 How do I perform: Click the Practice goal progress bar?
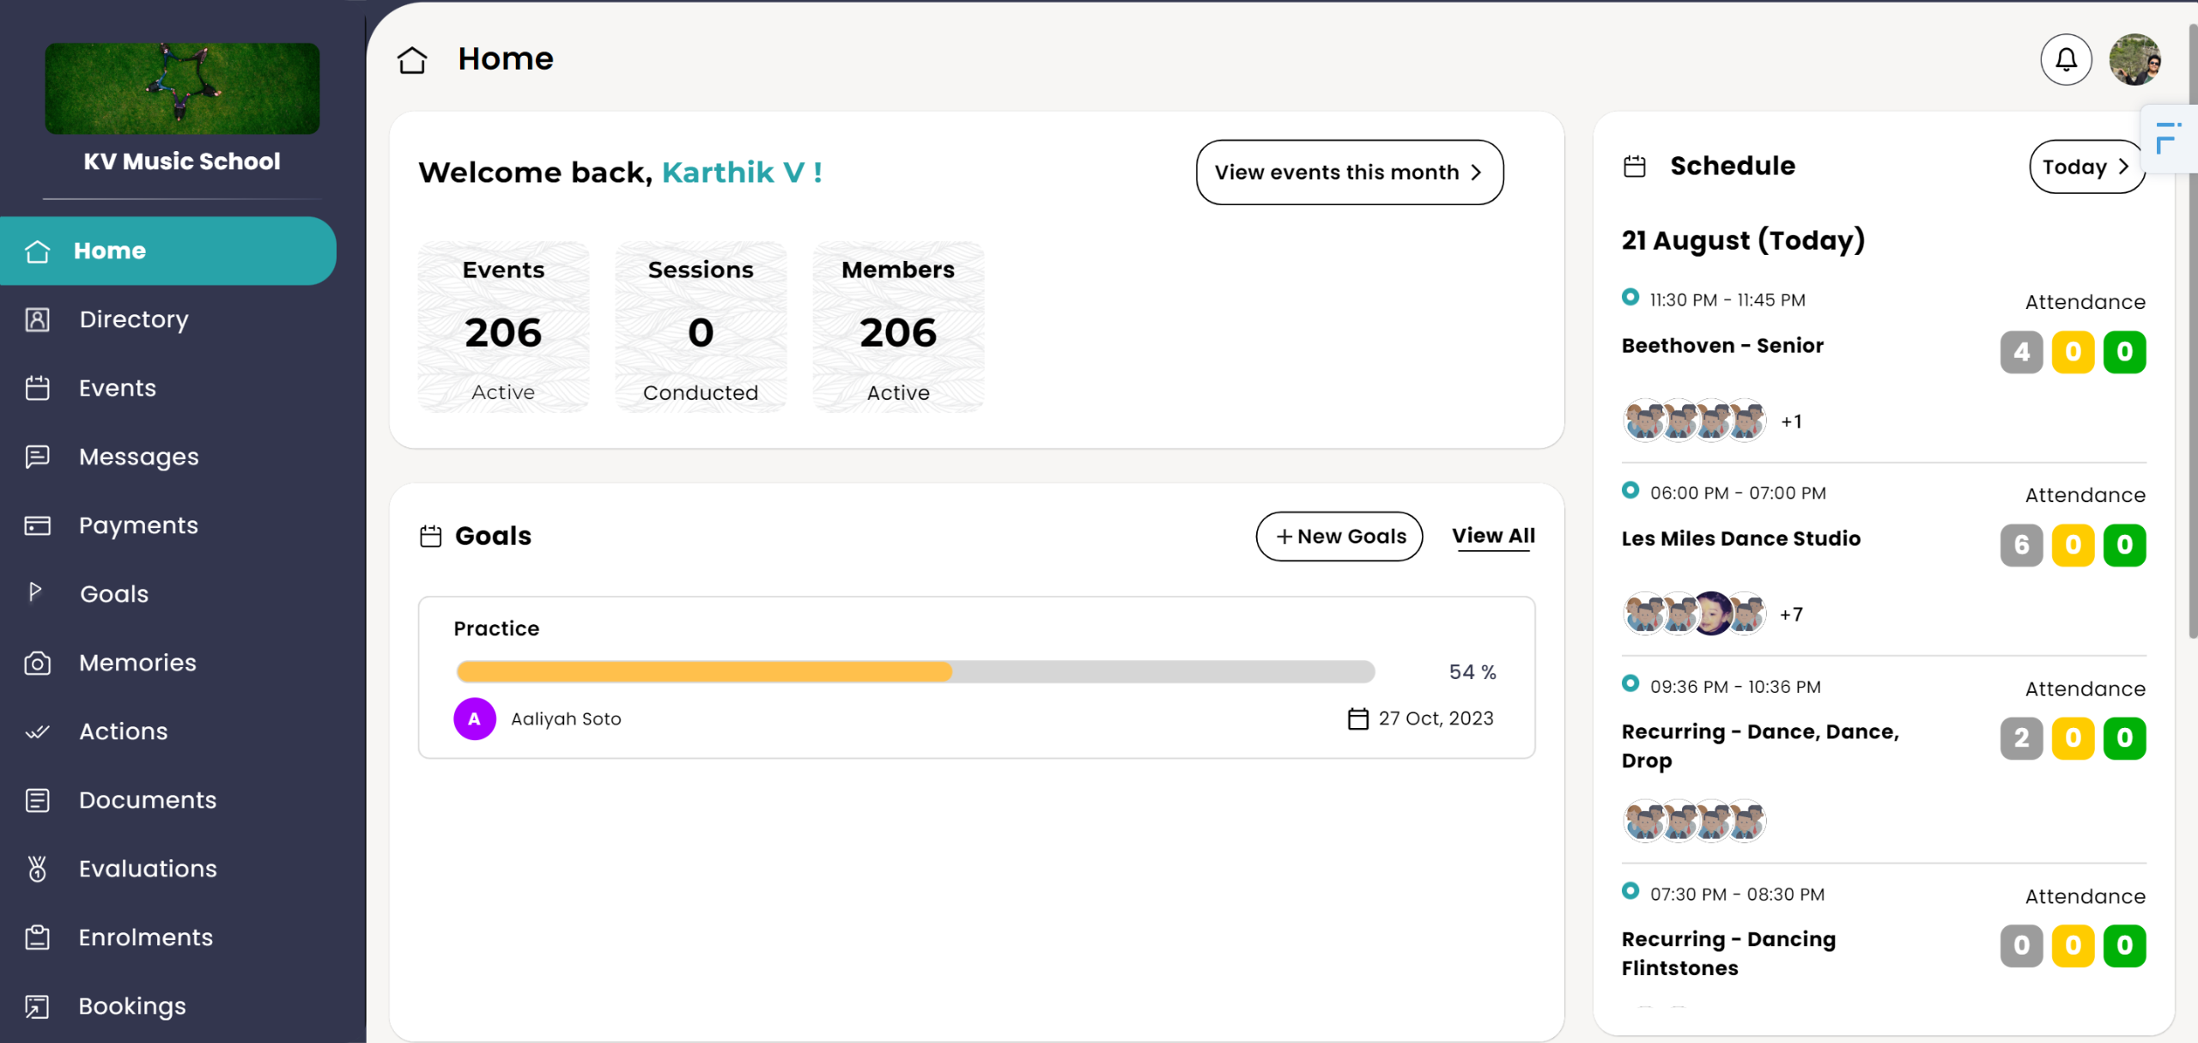(x=914, y=671)
